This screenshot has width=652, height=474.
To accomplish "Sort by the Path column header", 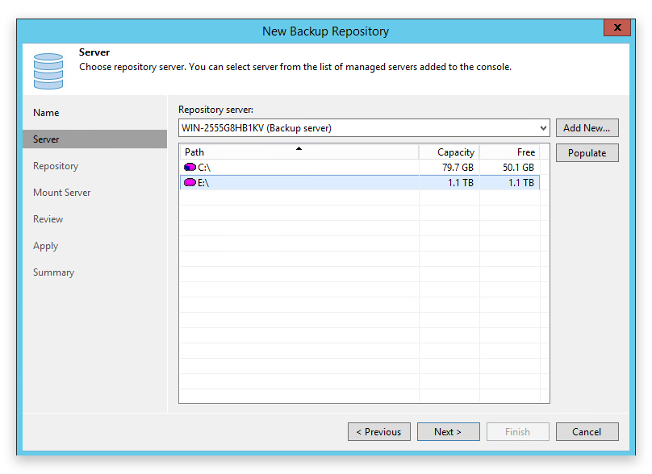I will coord(299,152).
